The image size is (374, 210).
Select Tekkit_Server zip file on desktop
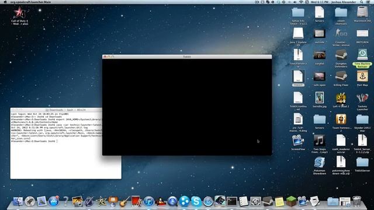point(362,143)
